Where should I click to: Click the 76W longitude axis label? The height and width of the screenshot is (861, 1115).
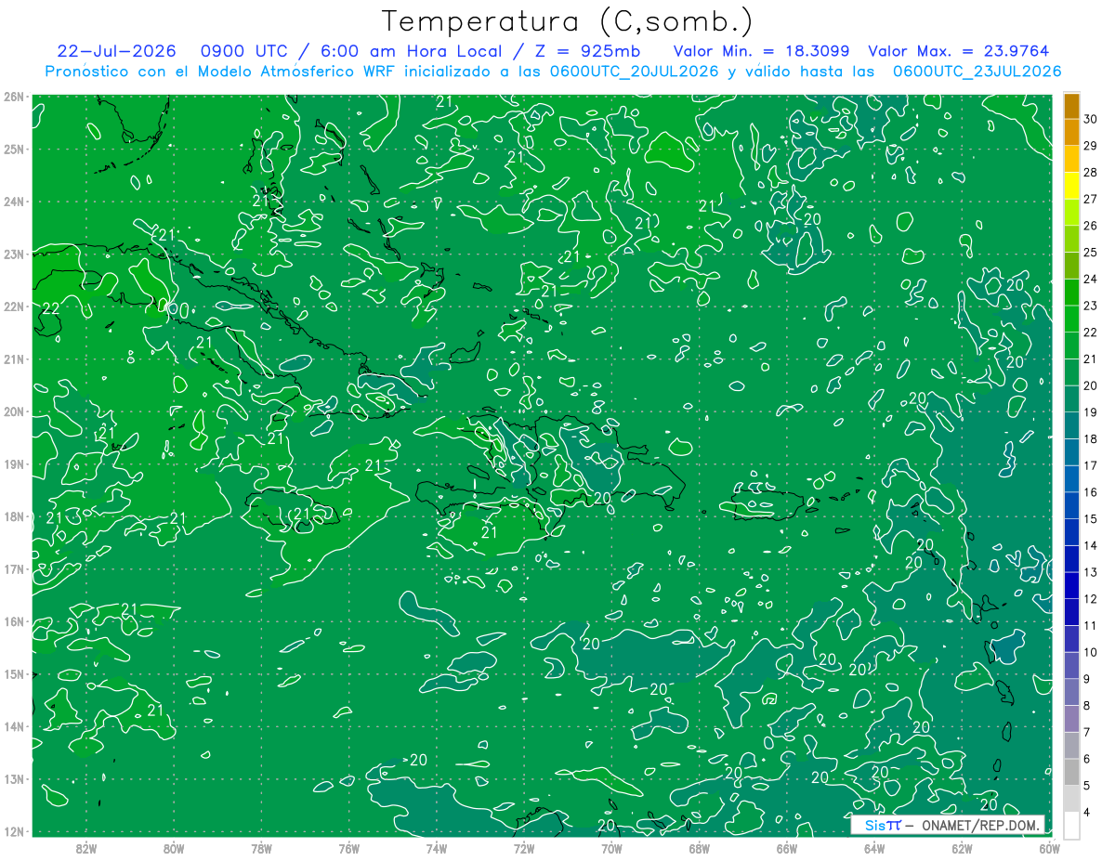(348, 849)
